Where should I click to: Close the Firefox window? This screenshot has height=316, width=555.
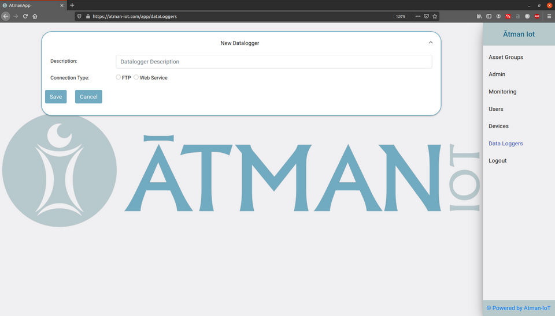549,5
